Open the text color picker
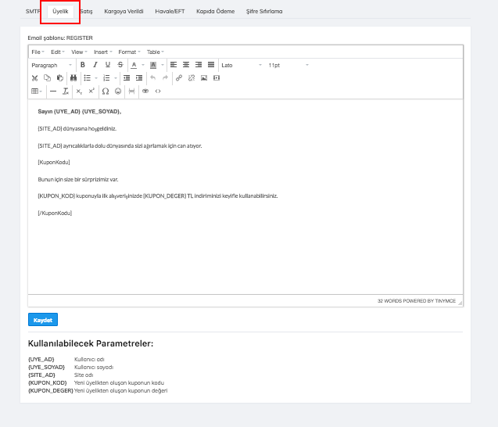 point(134,65)
